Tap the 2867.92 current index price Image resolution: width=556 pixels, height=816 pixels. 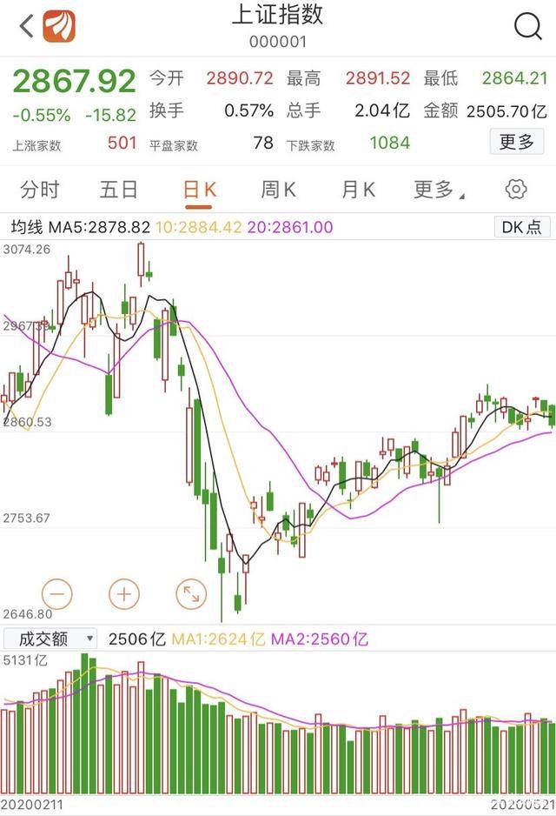coord(74,82)
